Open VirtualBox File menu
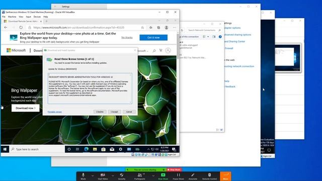 pos(4,17)
